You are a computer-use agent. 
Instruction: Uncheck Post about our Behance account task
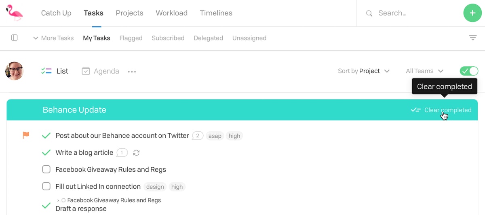46,135
